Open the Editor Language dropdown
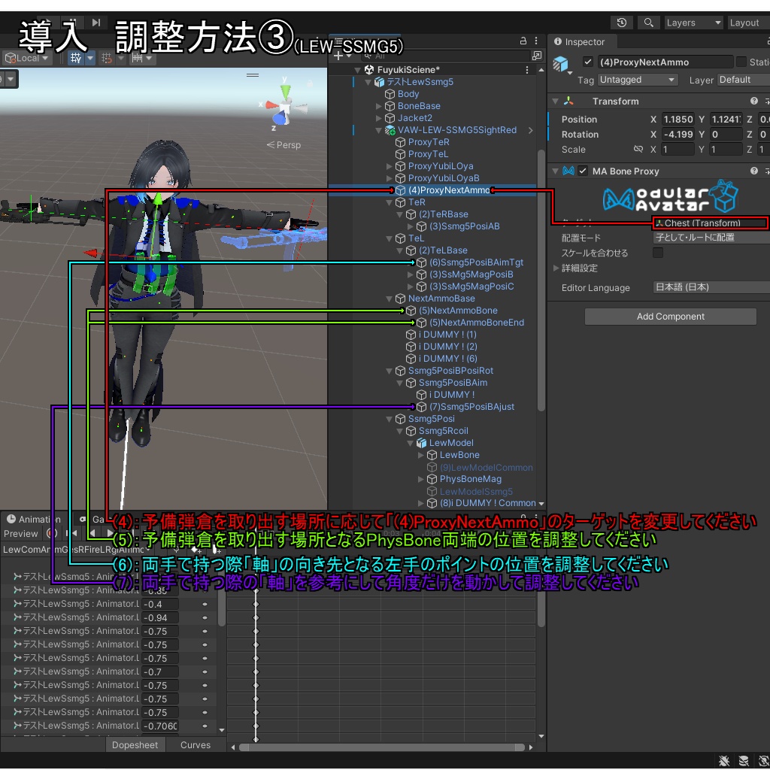 click(711, 287)
